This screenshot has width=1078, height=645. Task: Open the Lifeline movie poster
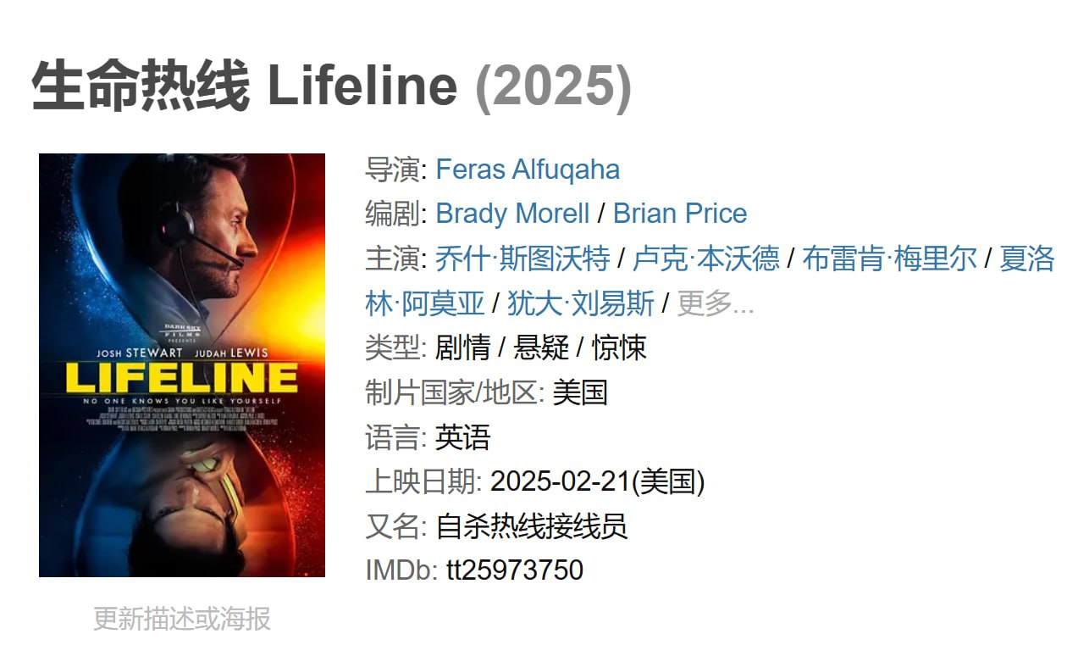pos(182,365)
